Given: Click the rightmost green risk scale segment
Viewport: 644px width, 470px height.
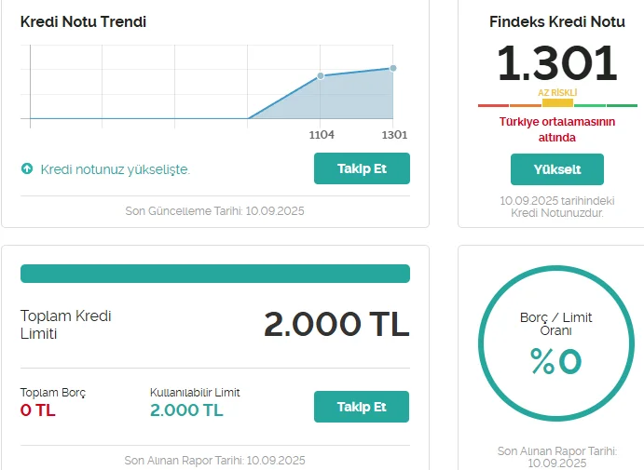Looking at the screenshot, I should pos(622,106).
